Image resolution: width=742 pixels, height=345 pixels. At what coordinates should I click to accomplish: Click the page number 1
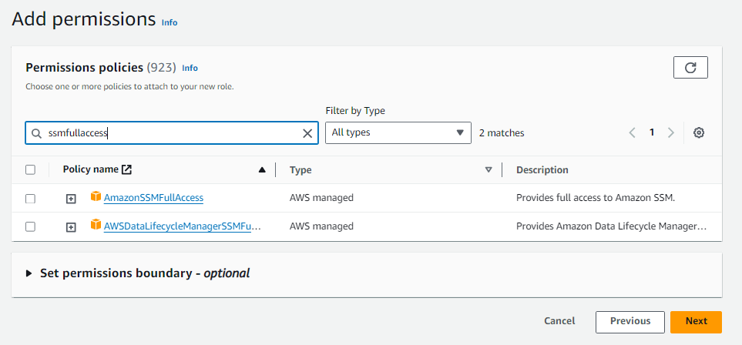(x=652, y=133)
